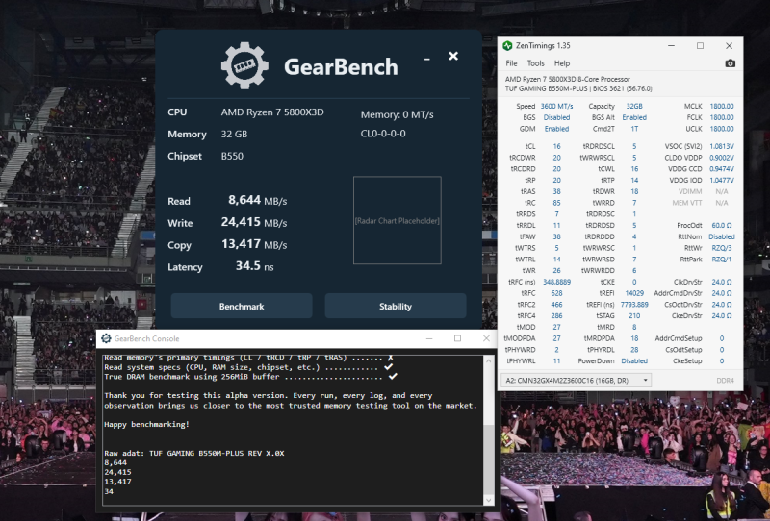
Task: Click the CLDO VDDP 0.9002V value
Action: coord(721,158)
